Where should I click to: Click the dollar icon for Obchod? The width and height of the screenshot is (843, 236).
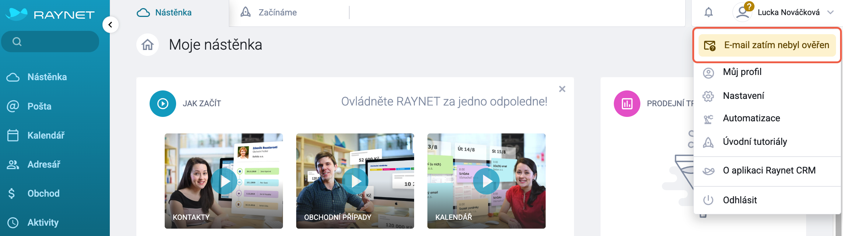click(12, 193)
